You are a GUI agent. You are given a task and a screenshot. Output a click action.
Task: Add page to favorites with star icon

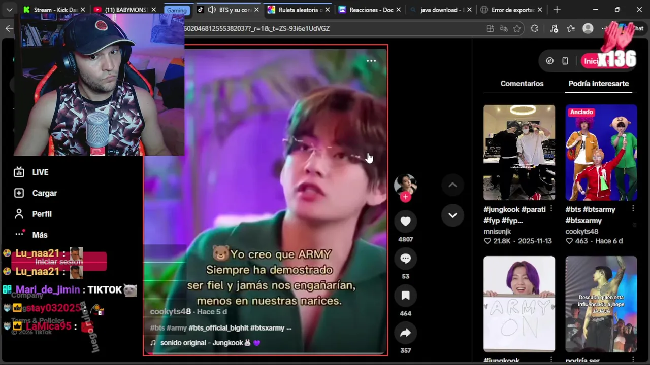click(x=517, y=29)
